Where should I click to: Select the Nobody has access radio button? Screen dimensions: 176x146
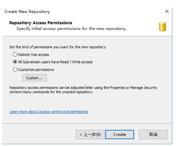tap(15, 55)
